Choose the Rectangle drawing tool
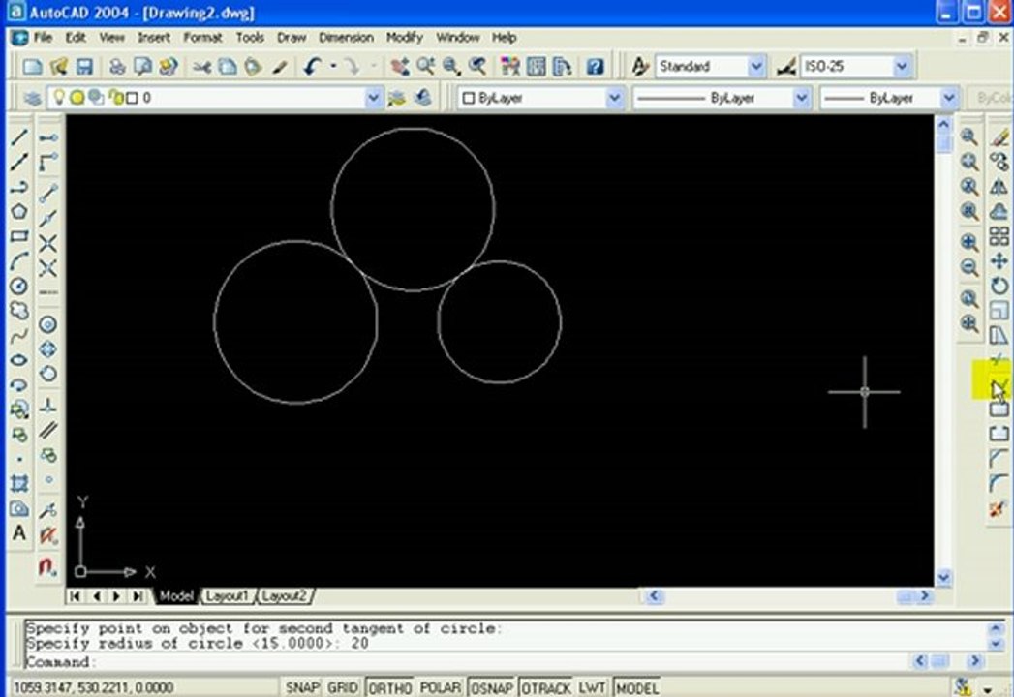1014x697 pixels. pyautogui.click(x=18, y=236)
